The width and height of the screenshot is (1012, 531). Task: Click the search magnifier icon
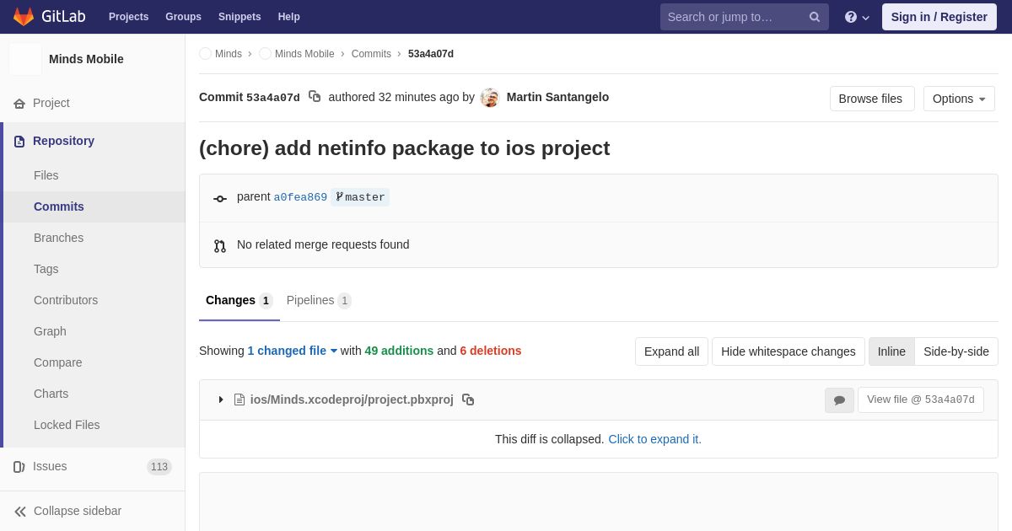click(x=814, y=17)
